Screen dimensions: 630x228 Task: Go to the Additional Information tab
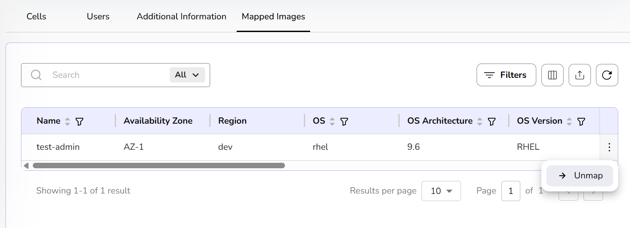(182, 16)
